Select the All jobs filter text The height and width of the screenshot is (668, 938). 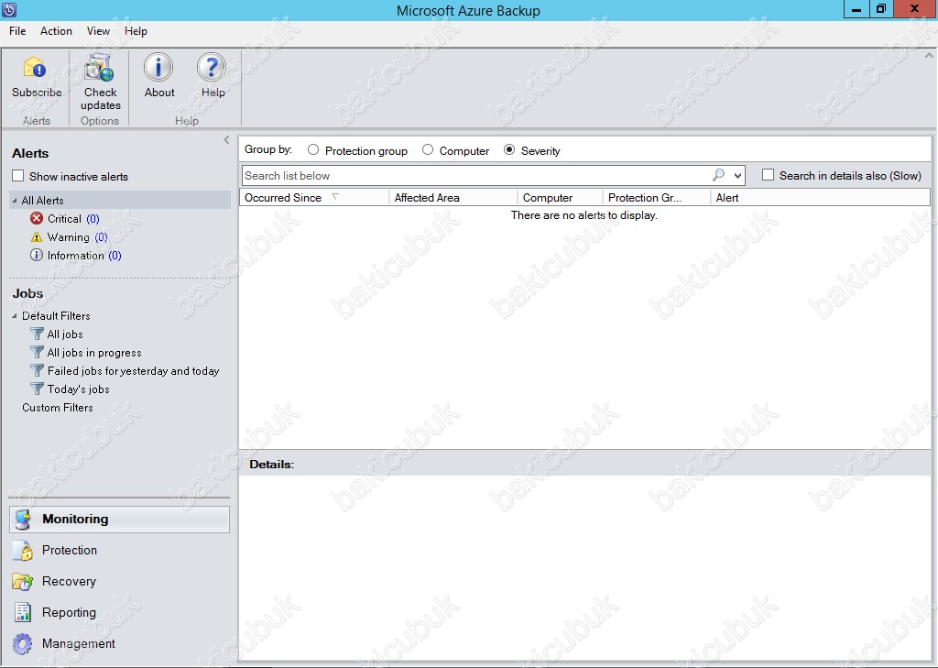[x=65, y=334]
